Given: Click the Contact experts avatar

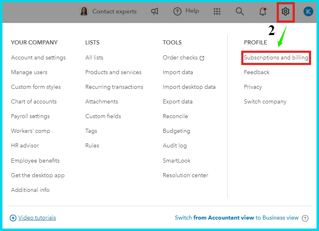Looking at the screenshot, I should 84,11.
